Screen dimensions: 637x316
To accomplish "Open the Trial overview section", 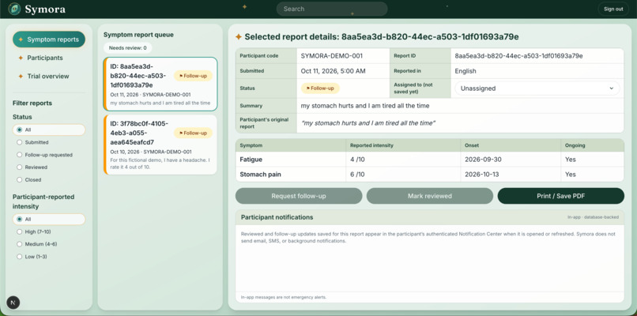I will click(x=48, y=76).
